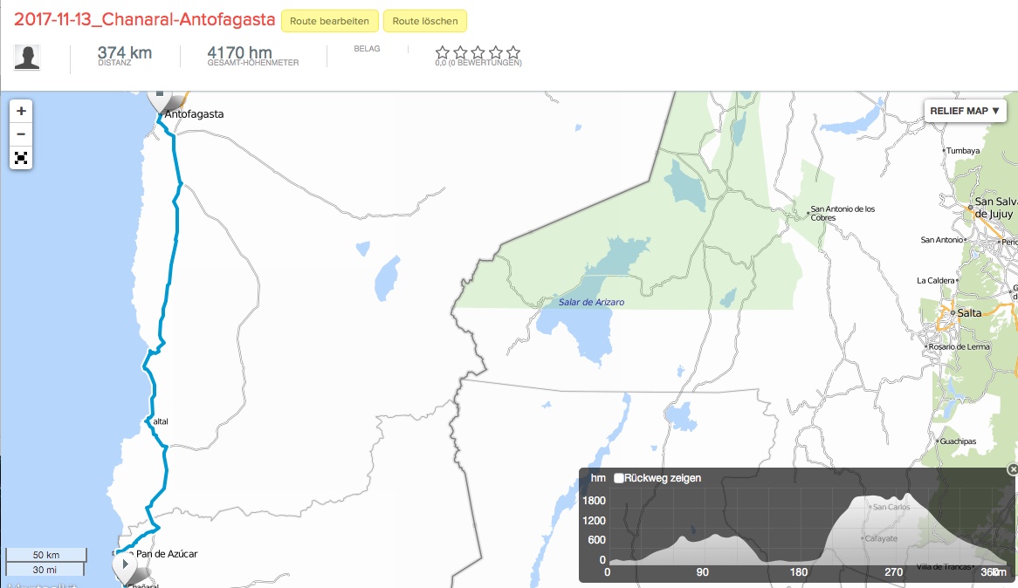1018x588 pixels.
Task: Open the Relief Map layer dropdown
Action: 965,111
